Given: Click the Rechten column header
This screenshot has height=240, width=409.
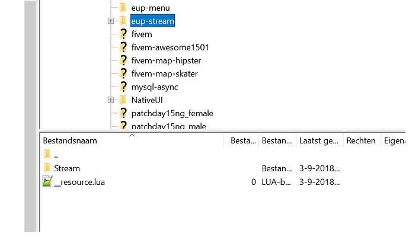Looking at the screenshot, I should tap(360, 141).
